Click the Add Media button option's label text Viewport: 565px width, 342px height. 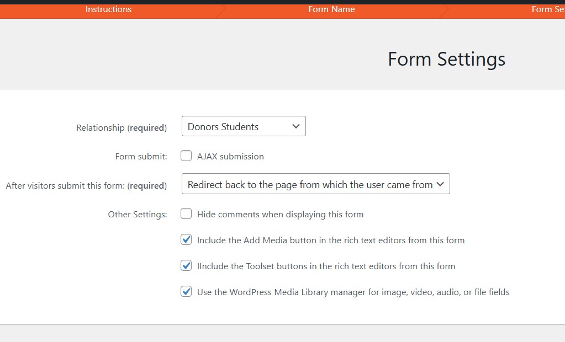point(331,241)
